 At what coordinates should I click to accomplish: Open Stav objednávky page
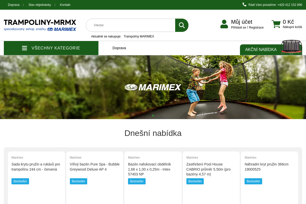pos(40,5)
